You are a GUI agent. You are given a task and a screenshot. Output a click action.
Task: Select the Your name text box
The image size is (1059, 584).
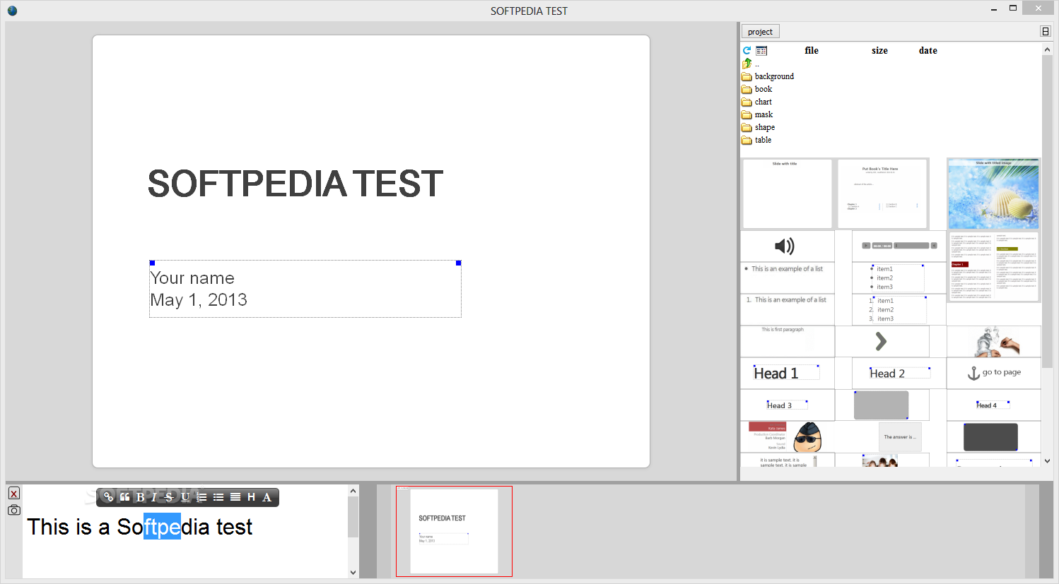pyautogui.click(x=305, y=289)
